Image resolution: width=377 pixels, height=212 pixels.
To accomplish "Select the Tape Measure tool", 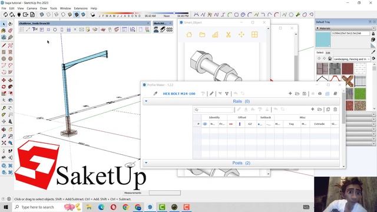I will point(4,108).
